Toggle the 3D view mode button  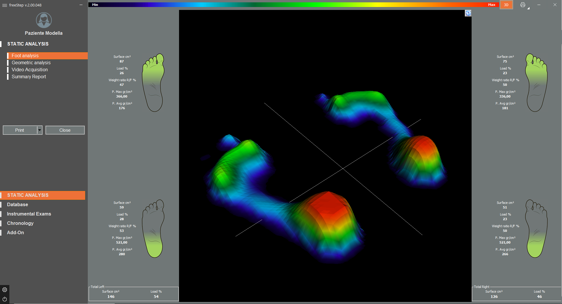point(506,5)
